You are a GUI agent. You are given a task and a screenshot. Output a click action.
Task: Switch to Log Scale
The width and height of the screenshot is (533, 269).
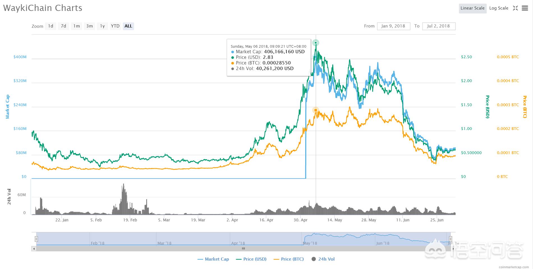[498, 8]
